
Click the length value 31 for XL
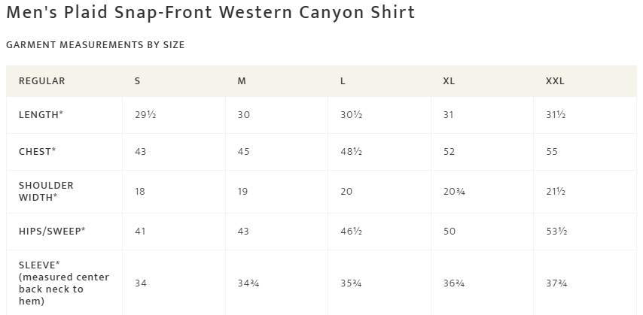(x=448, y=115)
